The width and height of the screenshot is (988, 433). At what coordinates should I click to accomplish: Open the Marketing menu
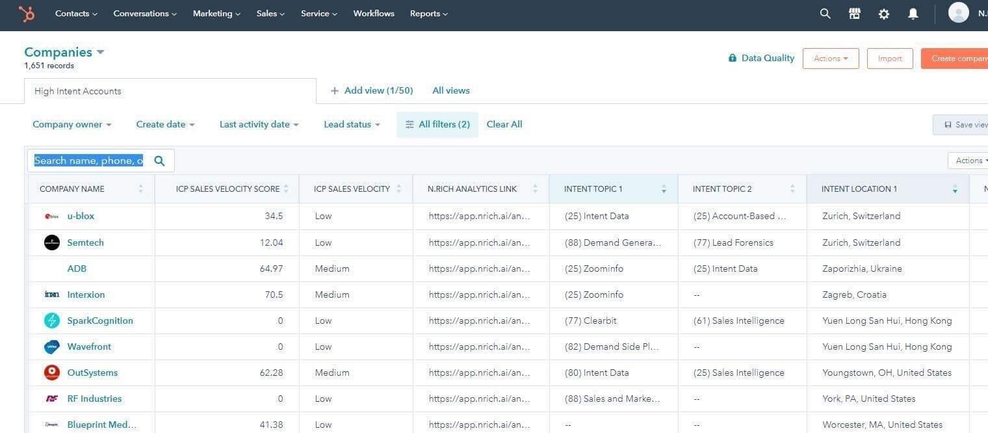tap(216, 14)
